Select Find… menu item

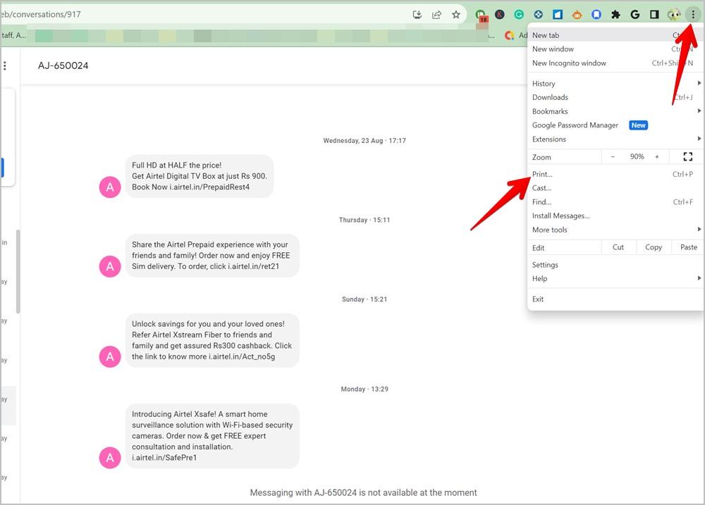point(615,202)
